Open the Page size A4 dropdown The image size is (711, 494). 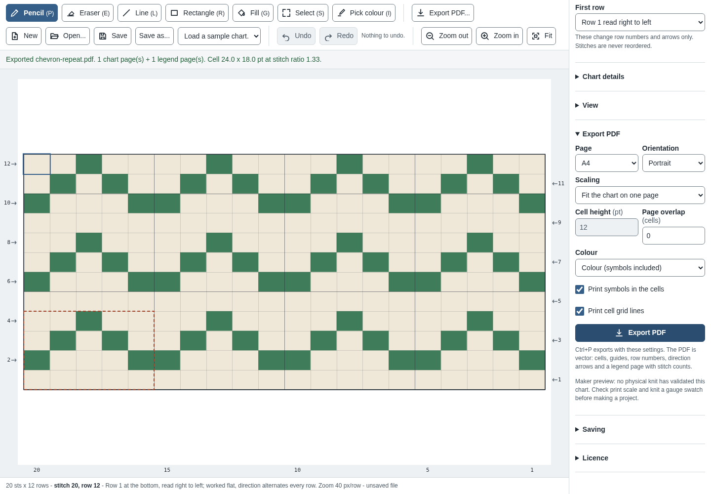(606, 163)
